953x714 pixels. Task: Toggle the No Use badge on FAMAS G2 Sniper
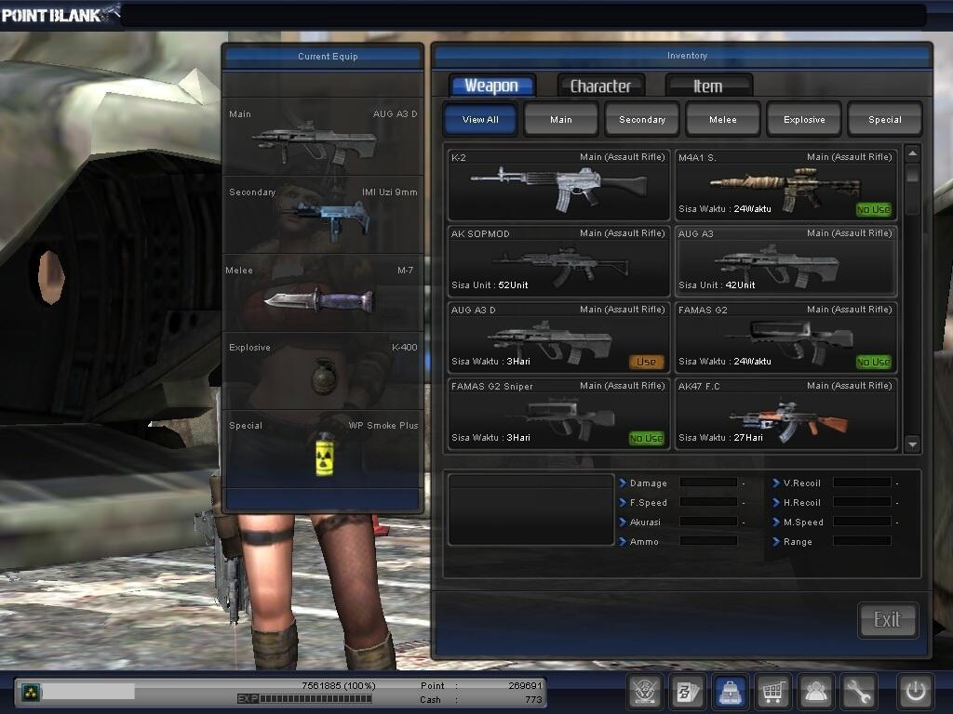[x=646, y=438]
